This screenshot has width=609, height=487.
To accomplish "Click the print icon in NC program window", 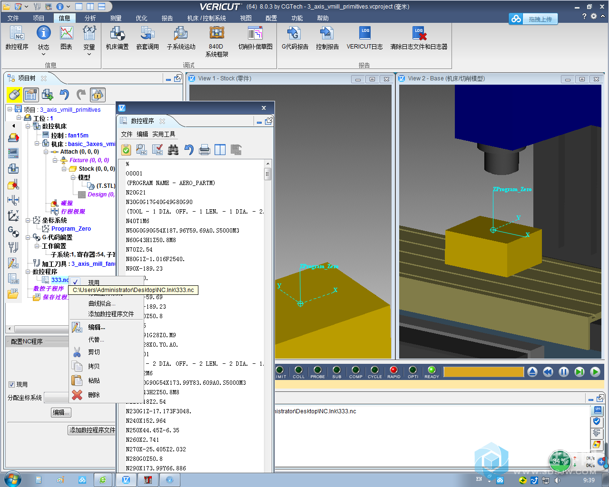I will click(x=205, y=150).
